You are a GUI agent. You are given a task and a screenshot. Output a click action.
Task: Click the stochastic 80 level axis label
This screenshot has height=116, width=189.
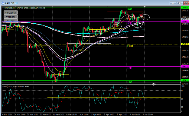(182, 91)
